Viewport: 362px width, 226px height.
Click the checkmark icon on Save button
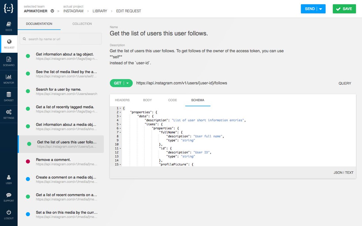338,9
